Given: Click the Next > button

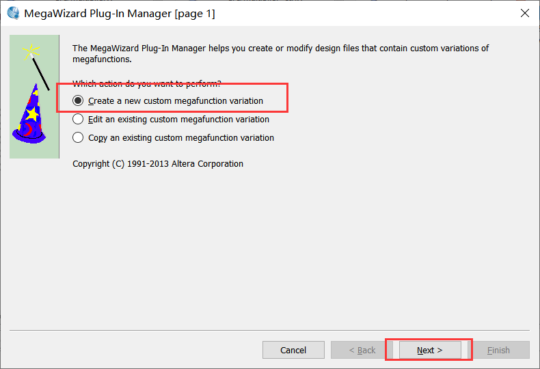Looking at the screenshot, I should coord(429,350).
